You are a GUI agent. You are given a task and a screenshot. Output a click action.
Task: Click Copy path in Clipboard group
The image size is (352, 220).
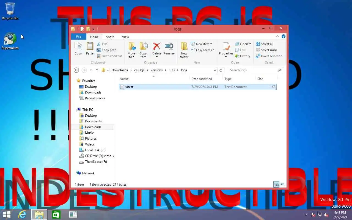click(x=106, y=50)
